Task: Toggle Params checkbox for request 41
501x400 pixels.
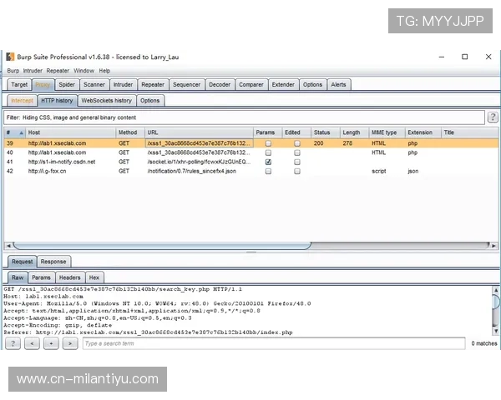Action: click(268, 162)
